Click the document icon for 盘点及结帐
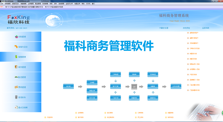Screen dimensions: 223x122 coord(16,107)
